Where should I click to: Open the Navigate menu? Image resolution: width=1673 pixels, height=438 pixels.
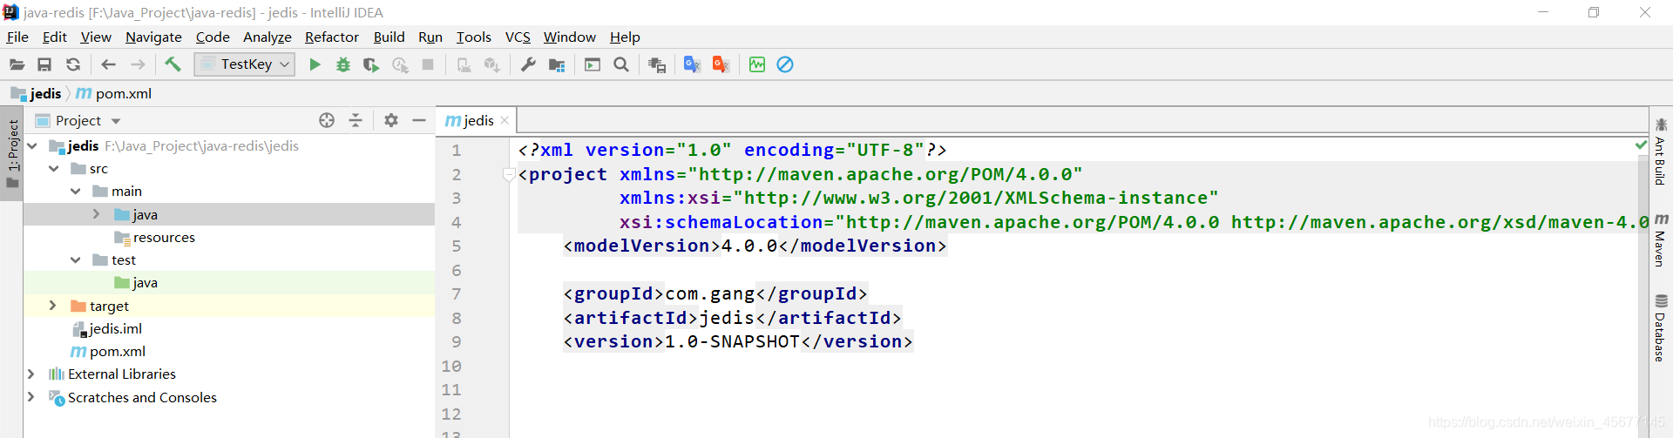click(153, 37)
